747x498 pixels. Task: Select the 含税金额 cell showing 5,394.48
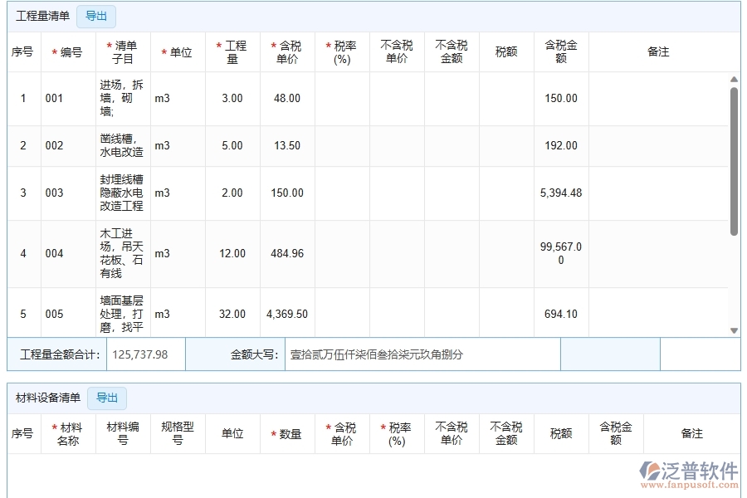click(561, 193)
